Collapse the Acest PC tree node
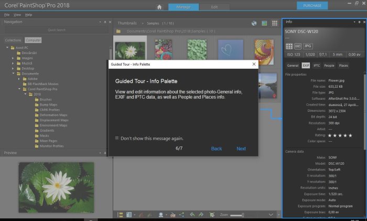 [7, 48]
